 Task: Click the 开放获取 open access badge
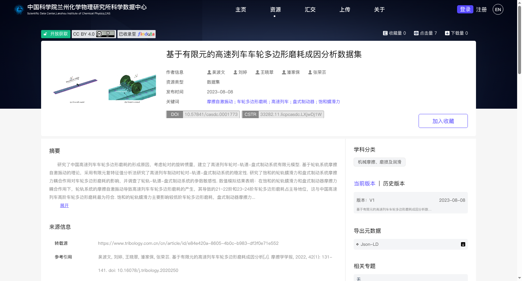56,34
